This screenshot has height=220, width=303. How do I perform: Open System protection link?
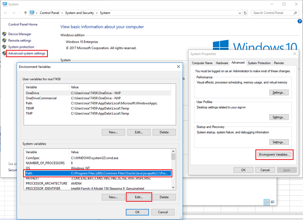pos(21,47)
